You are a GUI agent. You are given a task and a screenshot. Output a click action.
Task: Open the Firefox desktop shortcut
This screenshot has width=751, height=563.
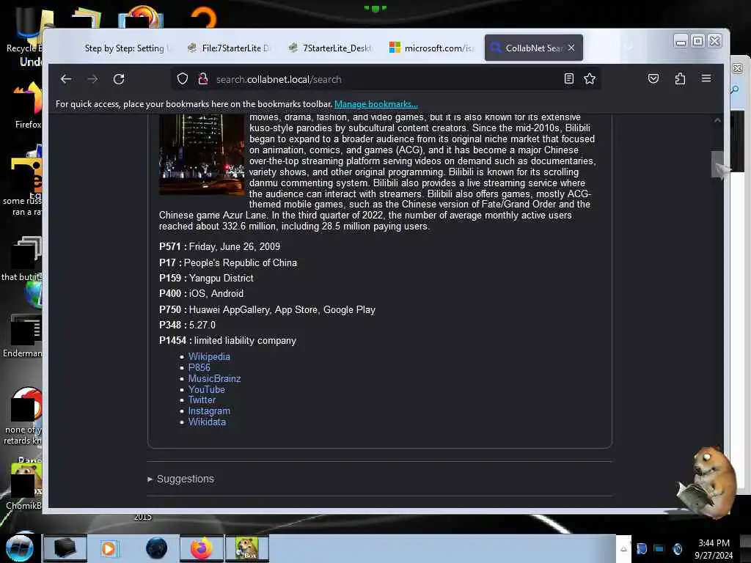pyautogui.click(x=28, y=105)
